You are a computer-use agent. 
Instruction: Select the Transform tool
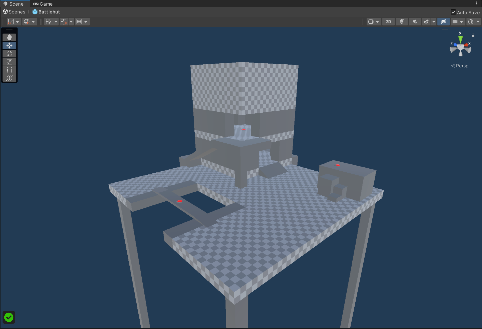pyautogui.click(x=9, y=78)
